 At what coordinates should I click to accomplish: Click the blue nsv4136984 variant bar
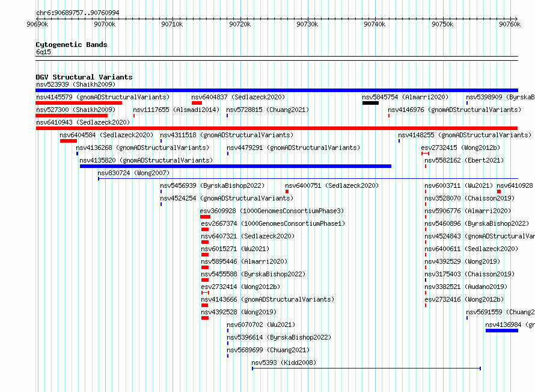click(x=502, y=331)
